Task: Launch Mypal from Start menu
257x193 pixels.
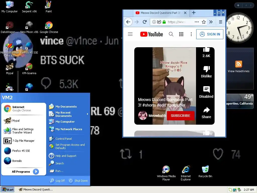Action: (x=24, y=121)
